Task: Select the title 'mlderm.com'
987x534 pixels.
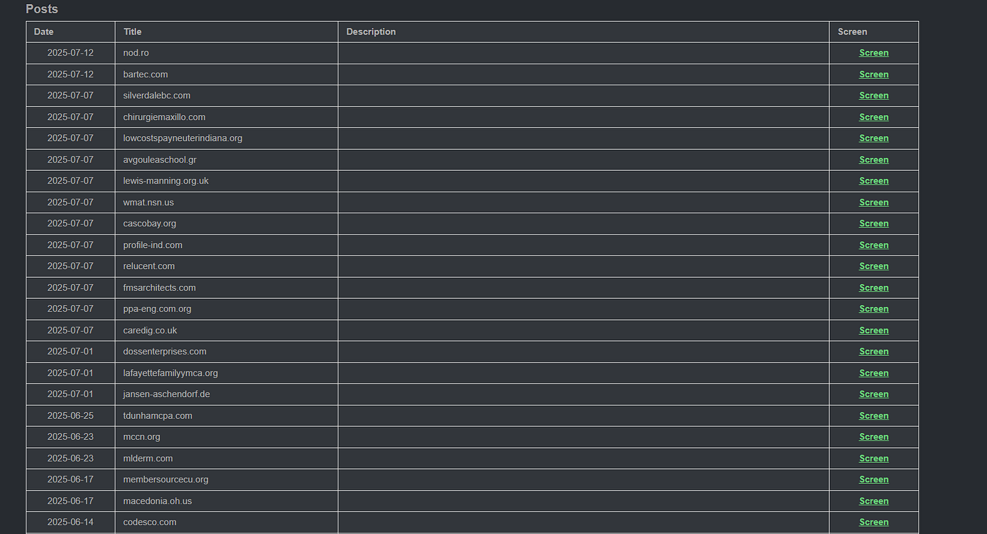Action: click(148, 459)
